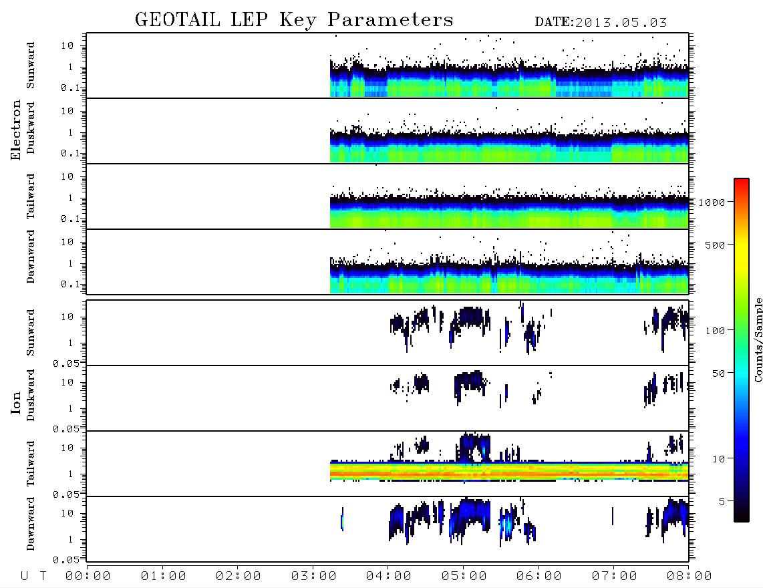Click the "1000" colorbar tick label
The height and width of the screenshot is (588, 763).
pyautogui.click(x=712, y=202)
